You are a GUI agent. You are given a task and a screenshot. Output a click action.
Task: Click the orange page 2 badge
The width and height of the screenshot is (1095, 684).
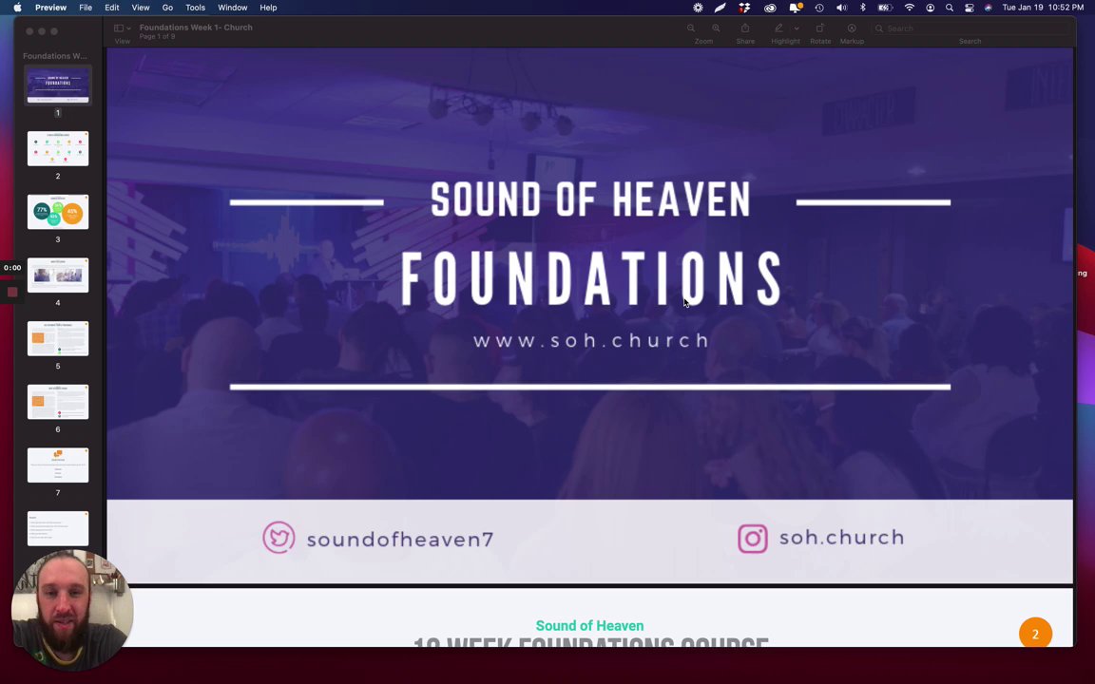[1035, 633]
